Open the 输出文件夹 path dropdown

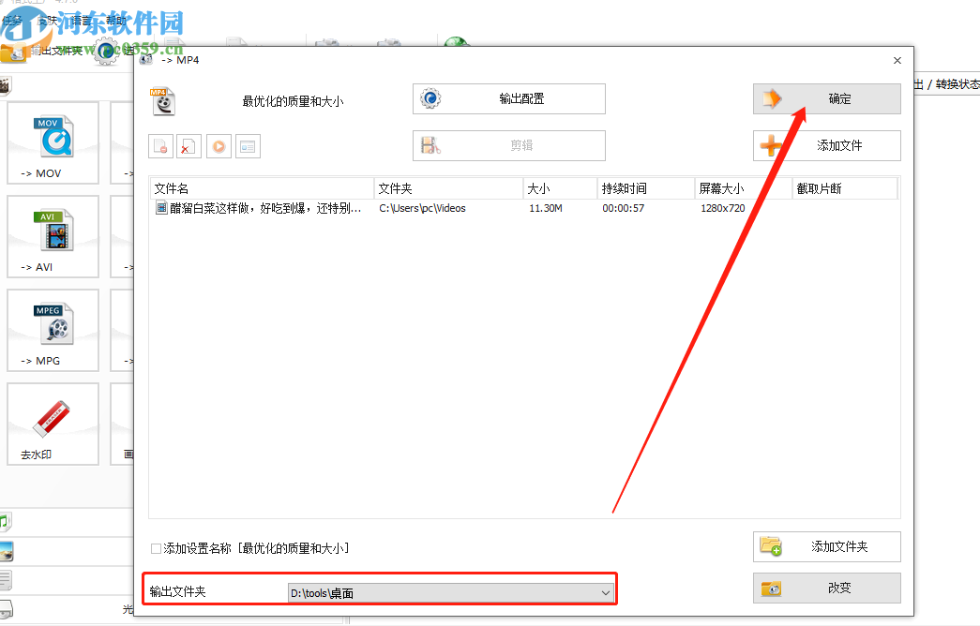(x=451, y=593)
